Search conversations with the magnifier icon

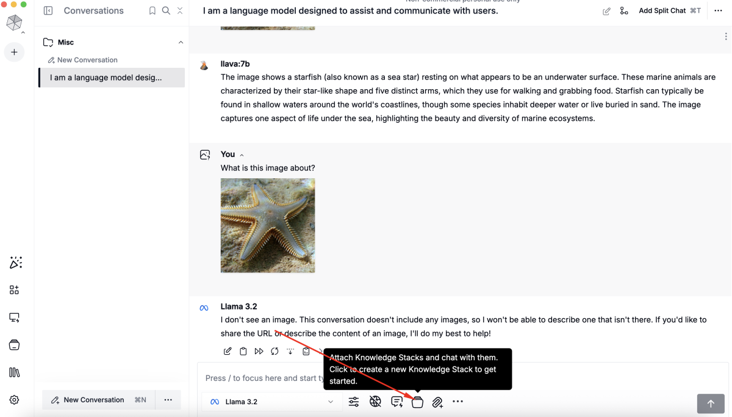coord(166,11)
